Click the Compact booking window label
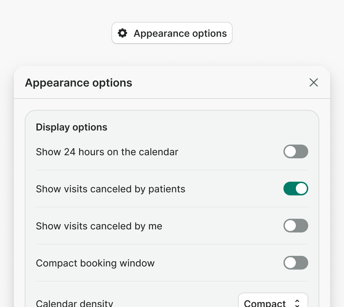344x307 pixels. tap(95, 263)
